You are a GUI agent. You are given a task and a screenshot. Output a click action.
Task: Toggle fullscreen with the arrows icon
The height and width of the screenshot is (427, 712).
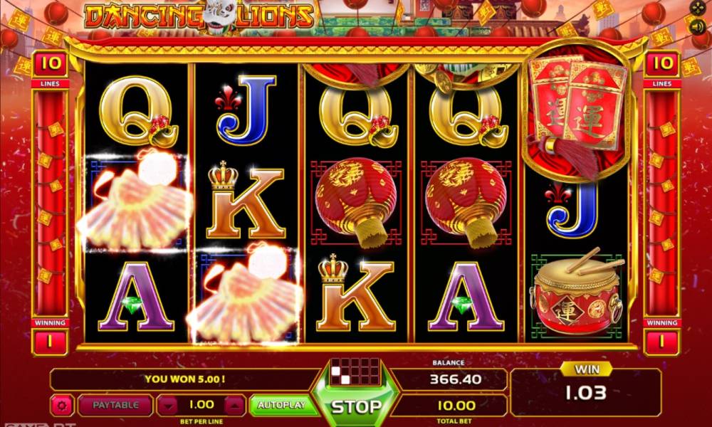698,8
